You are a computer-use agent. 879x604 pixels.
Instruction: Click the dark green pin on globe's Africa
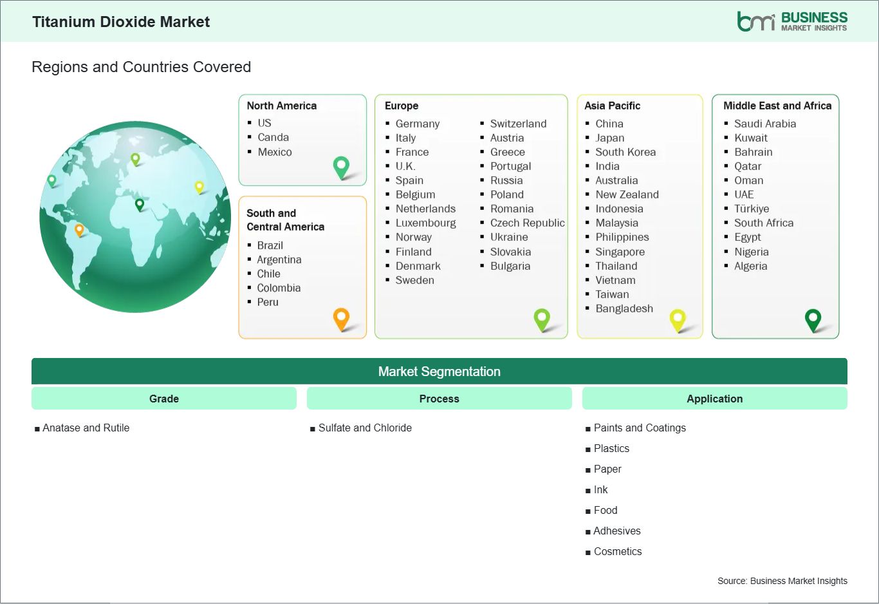coord(140,205)
